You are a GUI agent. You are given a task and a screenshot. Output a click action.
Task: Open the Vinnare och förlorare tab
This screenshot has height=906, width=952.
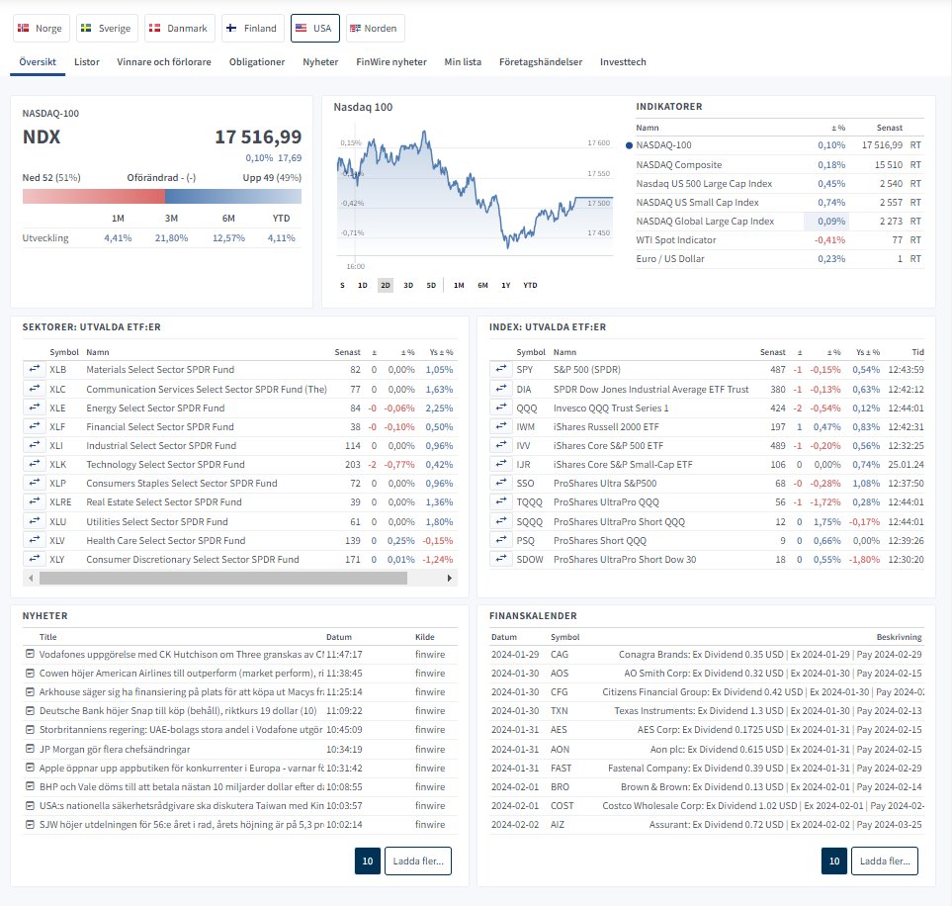point(164,62)
